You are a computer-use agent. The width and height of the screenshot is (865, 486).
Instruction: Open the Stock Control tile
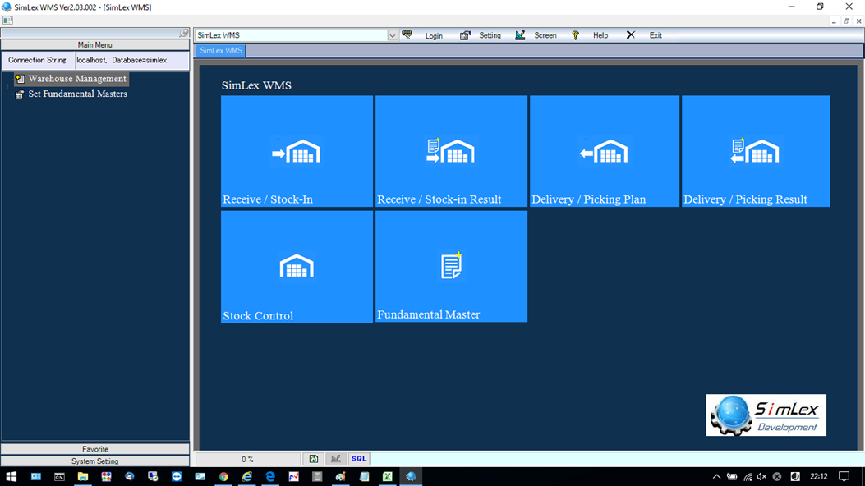tap(297, 268)
